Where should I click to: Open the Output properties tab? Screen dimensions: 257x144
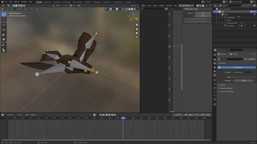click(215, 64)
